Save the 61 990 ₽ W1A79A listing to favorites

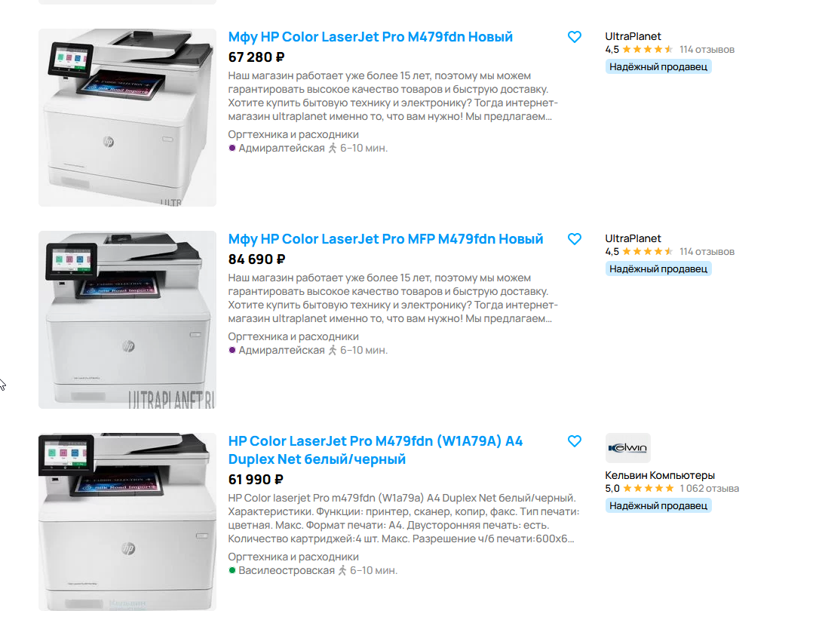(x=575, y=441)
